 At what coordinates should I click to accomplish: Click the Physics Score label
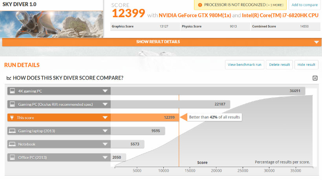tap(192, 26)
